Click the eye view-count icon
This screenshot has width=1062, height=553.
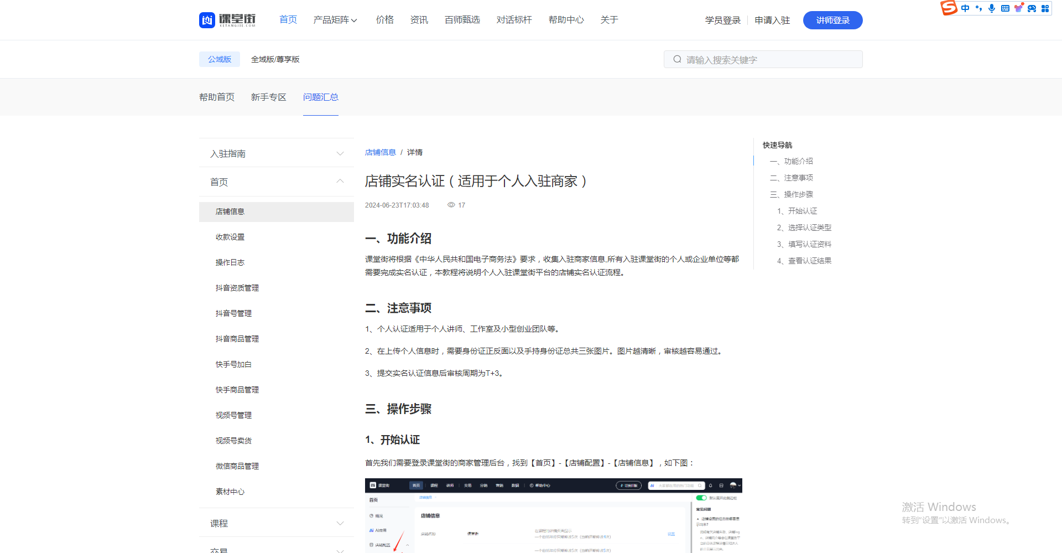click(451, 205)
